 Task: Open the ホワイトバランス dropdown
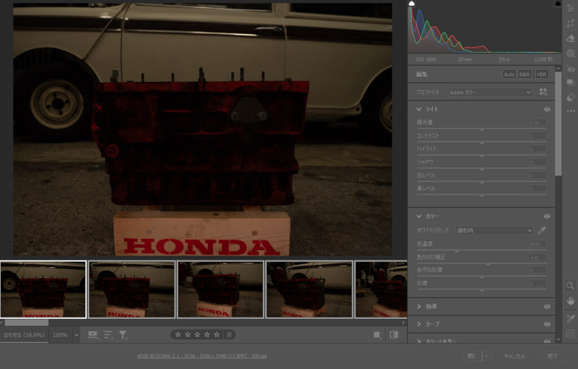tap(494, 230)
